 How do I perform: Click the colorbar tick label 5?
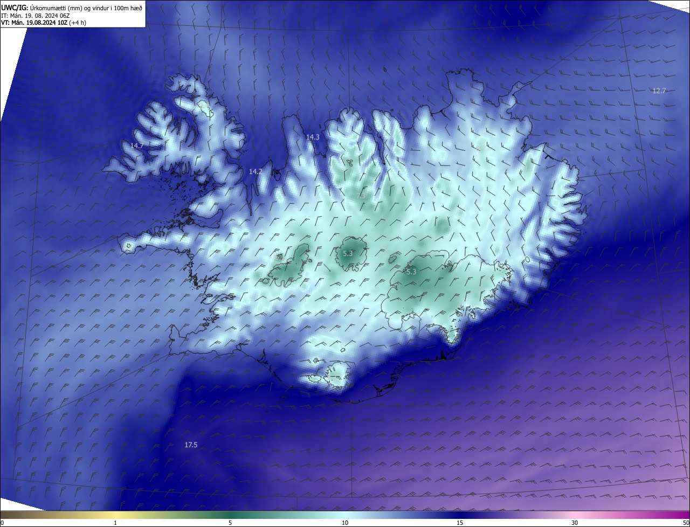[230, 523]
